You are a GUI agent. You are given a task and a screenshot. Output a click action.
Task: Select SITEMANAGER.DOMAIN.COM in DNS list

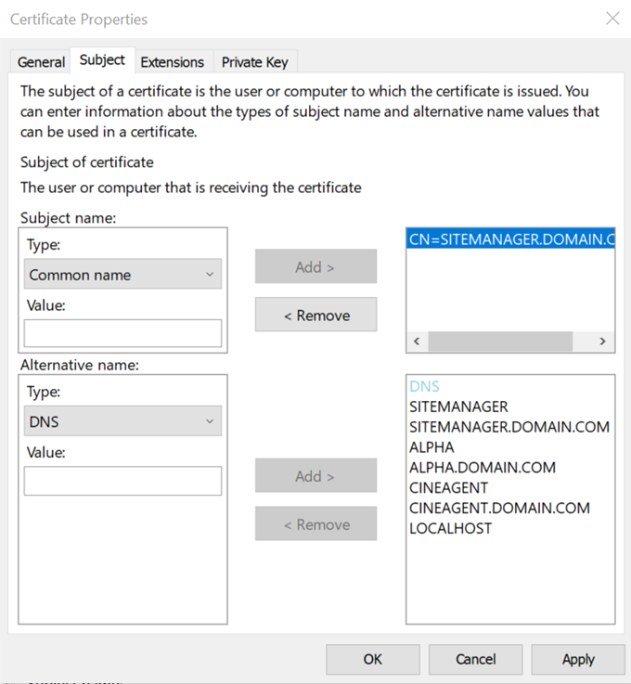pos(509,427)
